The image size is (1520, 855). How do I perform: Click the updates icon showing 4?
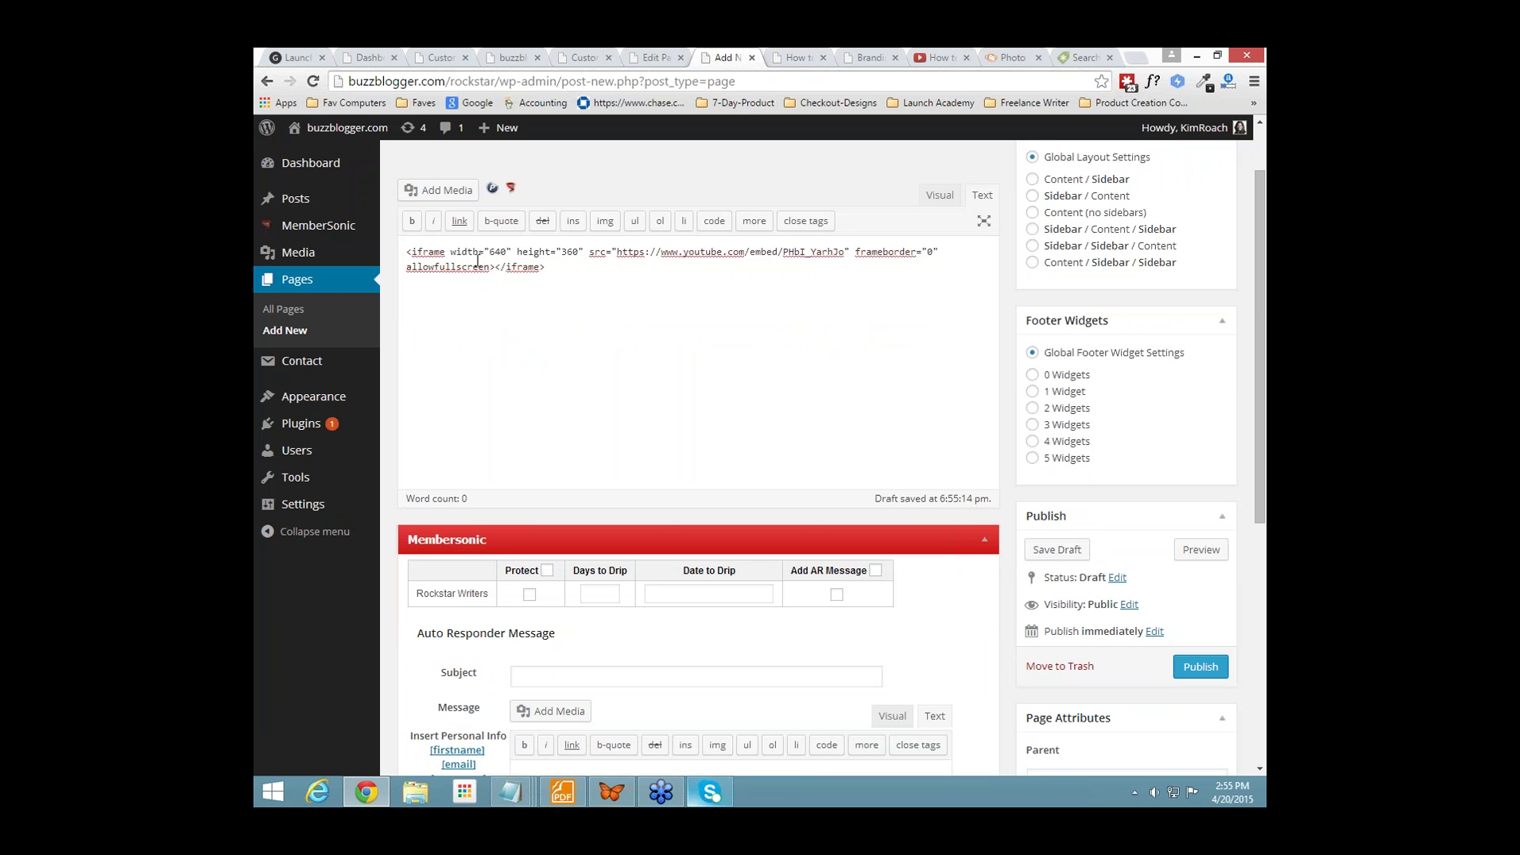(413, 127)
